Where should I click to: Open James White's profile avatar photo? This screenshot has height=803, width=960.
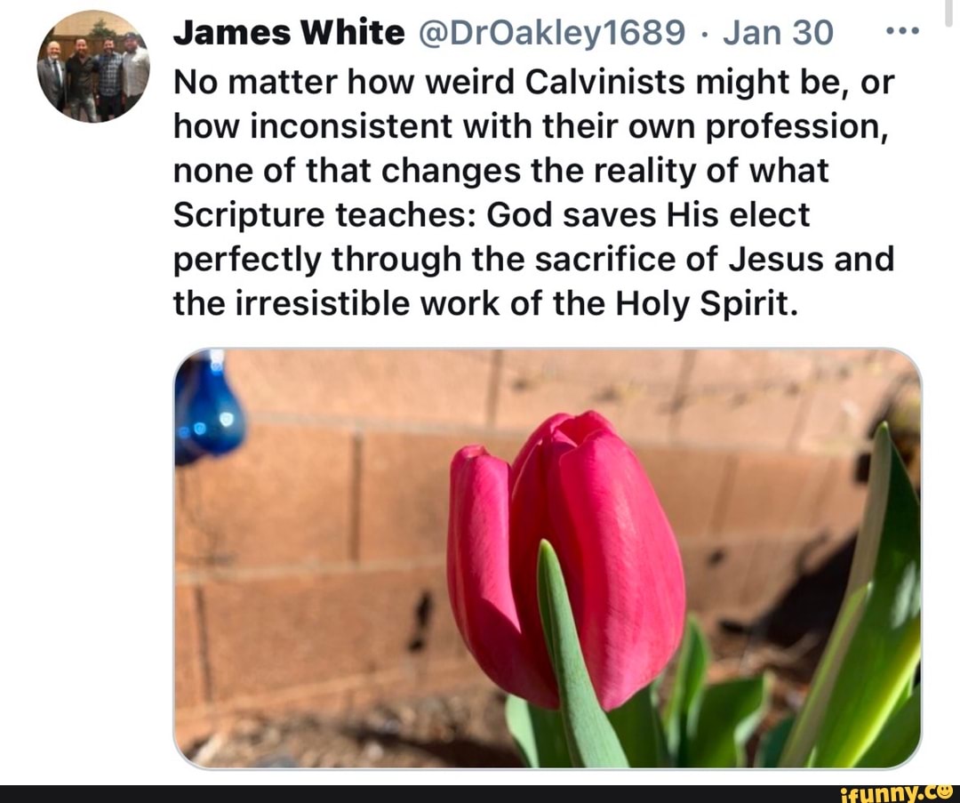click(x=93, y=66)
